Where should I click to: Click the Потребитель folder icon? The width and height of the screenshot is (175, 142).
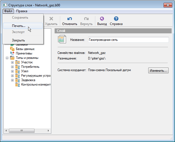[18, 67]
